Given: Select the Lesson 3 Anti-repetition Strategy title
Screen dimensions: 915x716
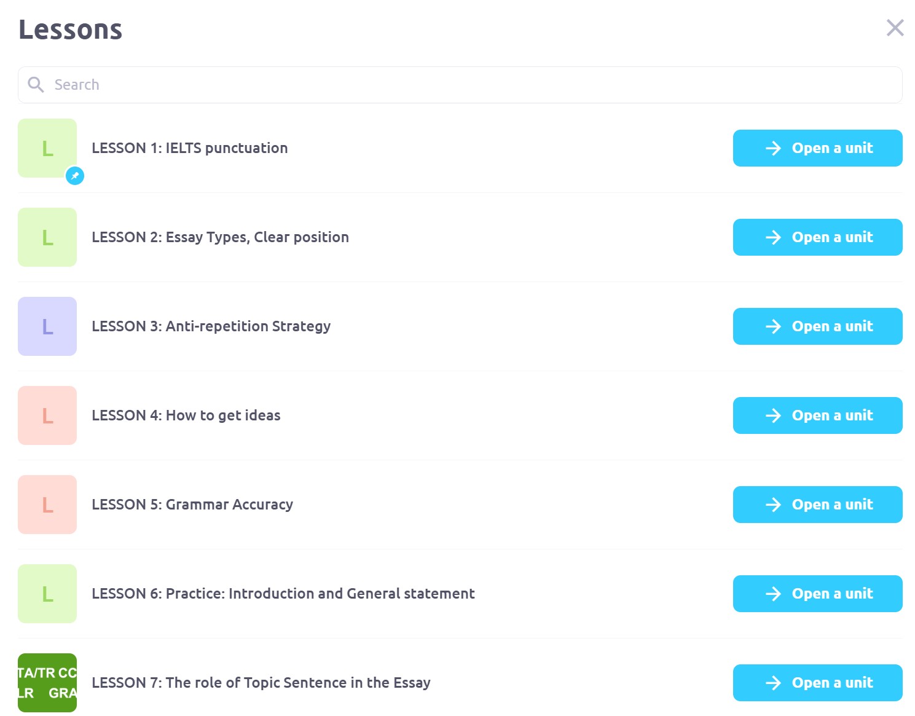Looking at the screenshot, I should click(x=211, y=326).
